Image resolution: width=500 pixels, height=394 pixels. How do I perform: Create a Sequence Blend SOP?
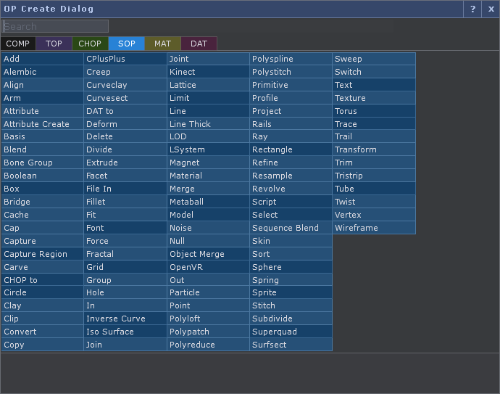291,228
